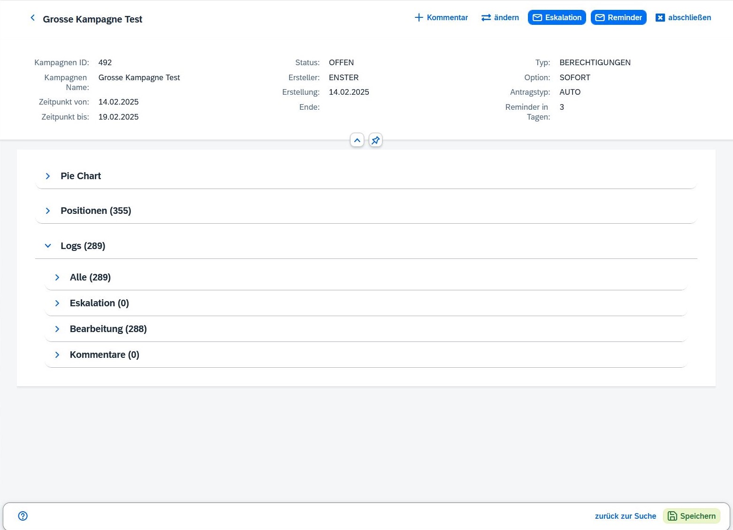Image resolution: width=733 pixels, height=530 pixels.
Task: Expand the Bearbeitung (288) log entries
Action: click(57, 329)
